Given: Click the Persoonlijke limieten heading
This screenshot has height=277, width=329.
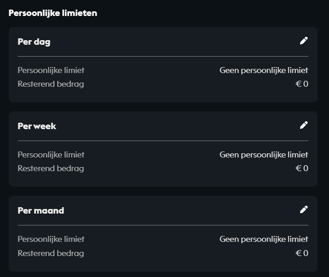Looking at the screenshot, I should (x=53, y=13).
